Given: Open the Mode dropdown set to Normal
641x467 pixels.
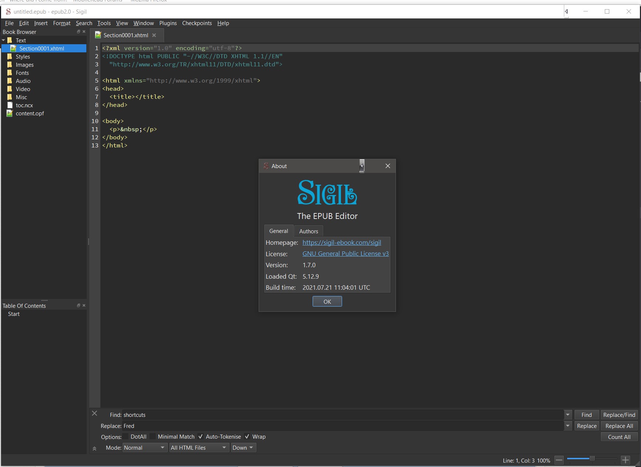Looking at the screenshot, I should pyautogui.click(x=145, y=448).
